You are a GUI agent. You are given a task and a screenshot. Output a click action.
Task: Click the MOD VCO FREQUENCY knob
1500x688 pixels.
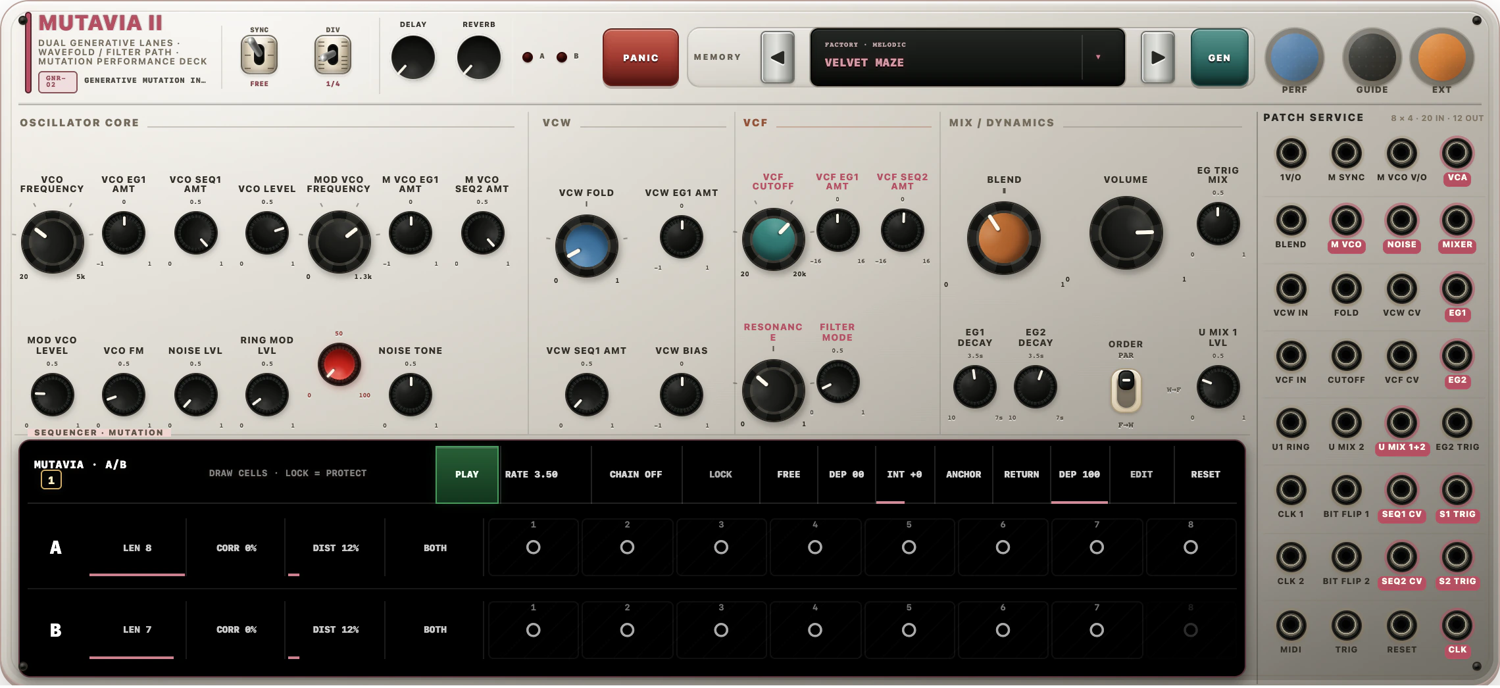[x=339, y=242]
